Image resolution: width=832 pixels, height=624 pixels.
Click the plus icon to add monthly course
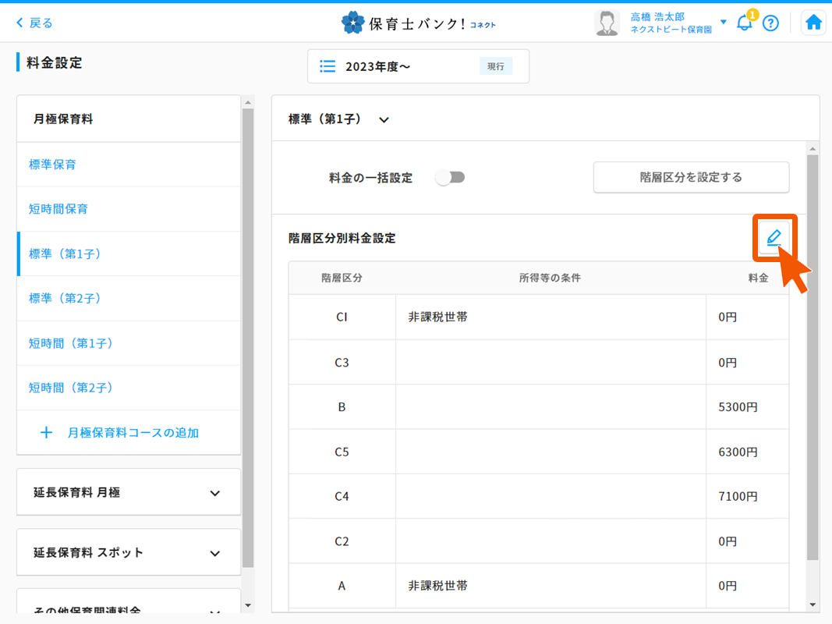coord(46,432)
